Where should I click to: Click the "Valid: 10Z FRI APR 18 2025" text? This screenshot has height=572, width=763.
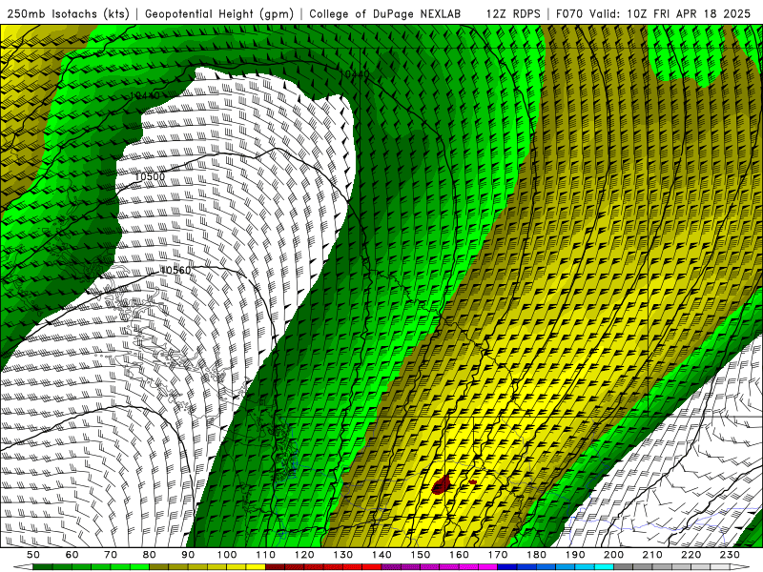point(670,13)
